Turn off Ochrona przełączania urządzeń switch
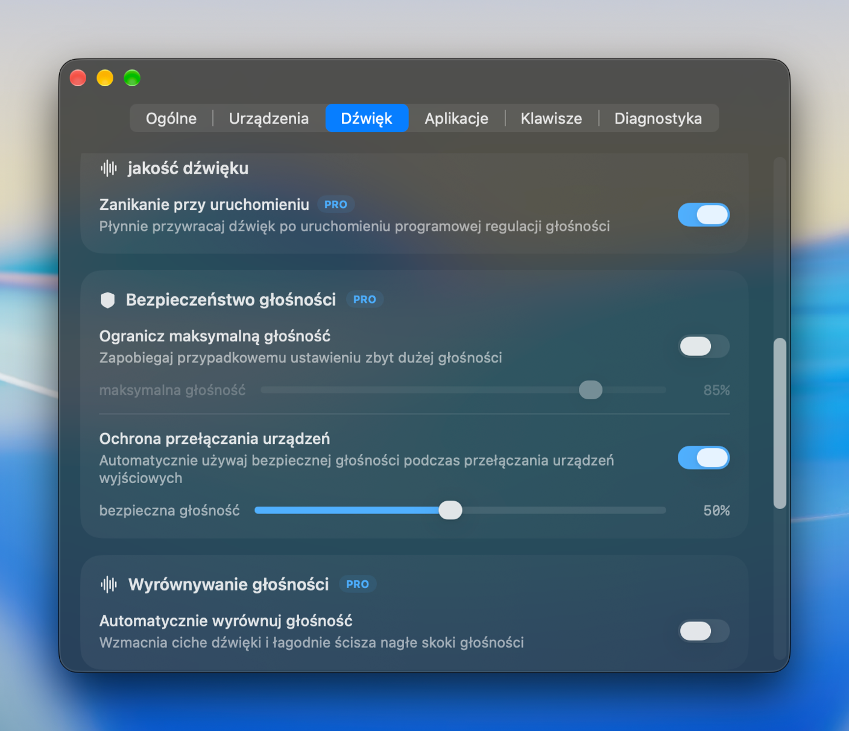 (704, 458)
